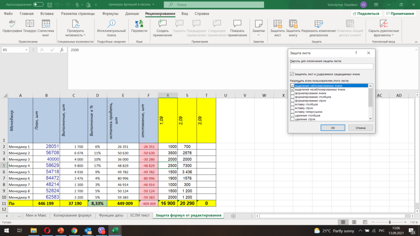Image resolution: width=420 pixels, height=236 pixels.
Task: Click Отмена in the dialog
Action: tap(361, 128)
